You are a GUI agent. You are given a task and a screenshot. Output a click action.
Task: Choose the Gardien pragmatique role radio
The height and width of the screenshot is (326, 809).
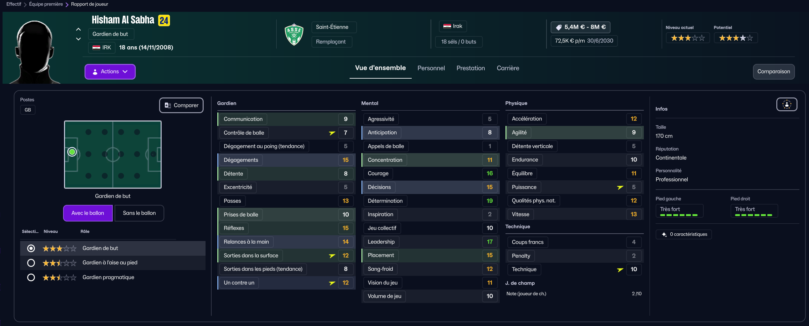[31, 277]
